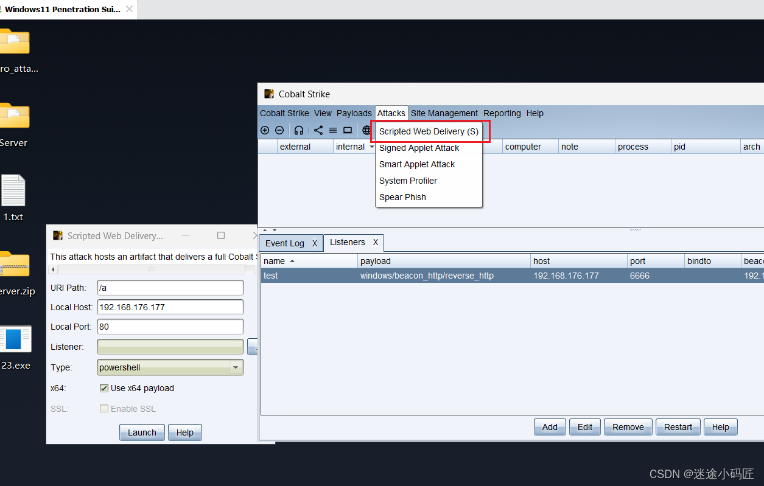764x486 pixels.
Task: Click the Listener chooser button beside the field
Action: tap(252, 347)
